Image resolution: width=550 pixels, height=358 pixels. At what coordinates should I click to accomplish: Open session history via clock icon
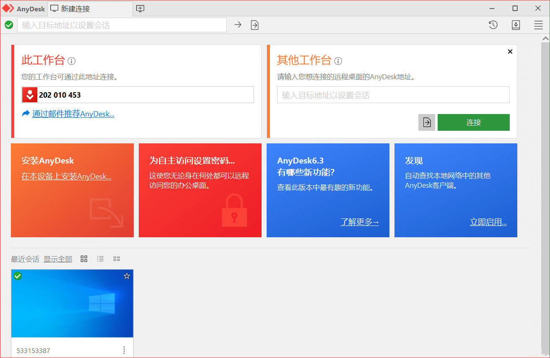coord(493,25)
